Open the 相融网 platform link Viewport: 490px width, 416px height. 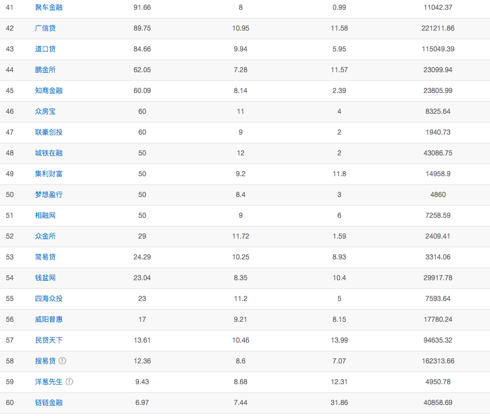[46, 215]
